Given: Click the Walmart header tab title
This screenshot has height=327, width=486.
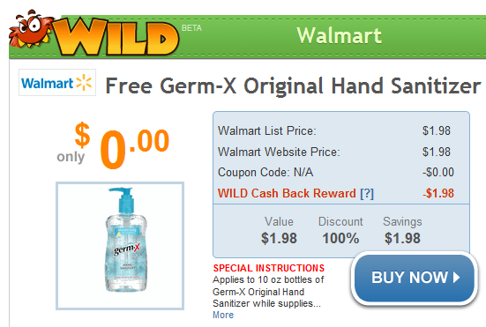Looking at the screenshot, I should 339,35.
